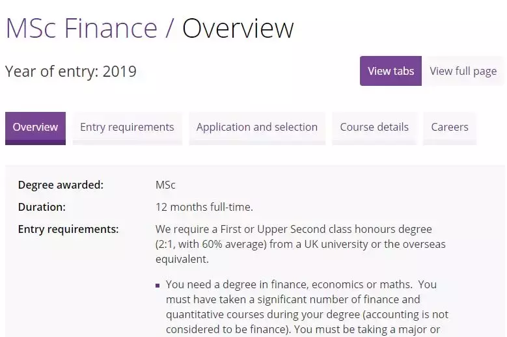Click the Year of entry: 2019 text
Viewport: 507px width, 337px height.
71,71
